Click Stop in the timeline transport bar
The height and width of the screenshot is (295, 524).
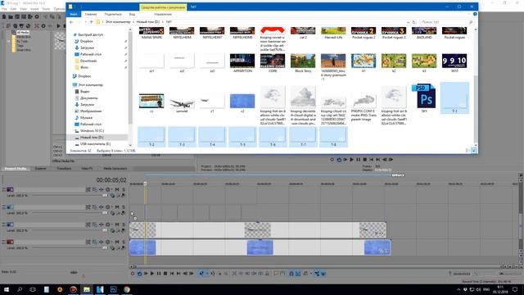pyautogui.click(x=165, y=274)
